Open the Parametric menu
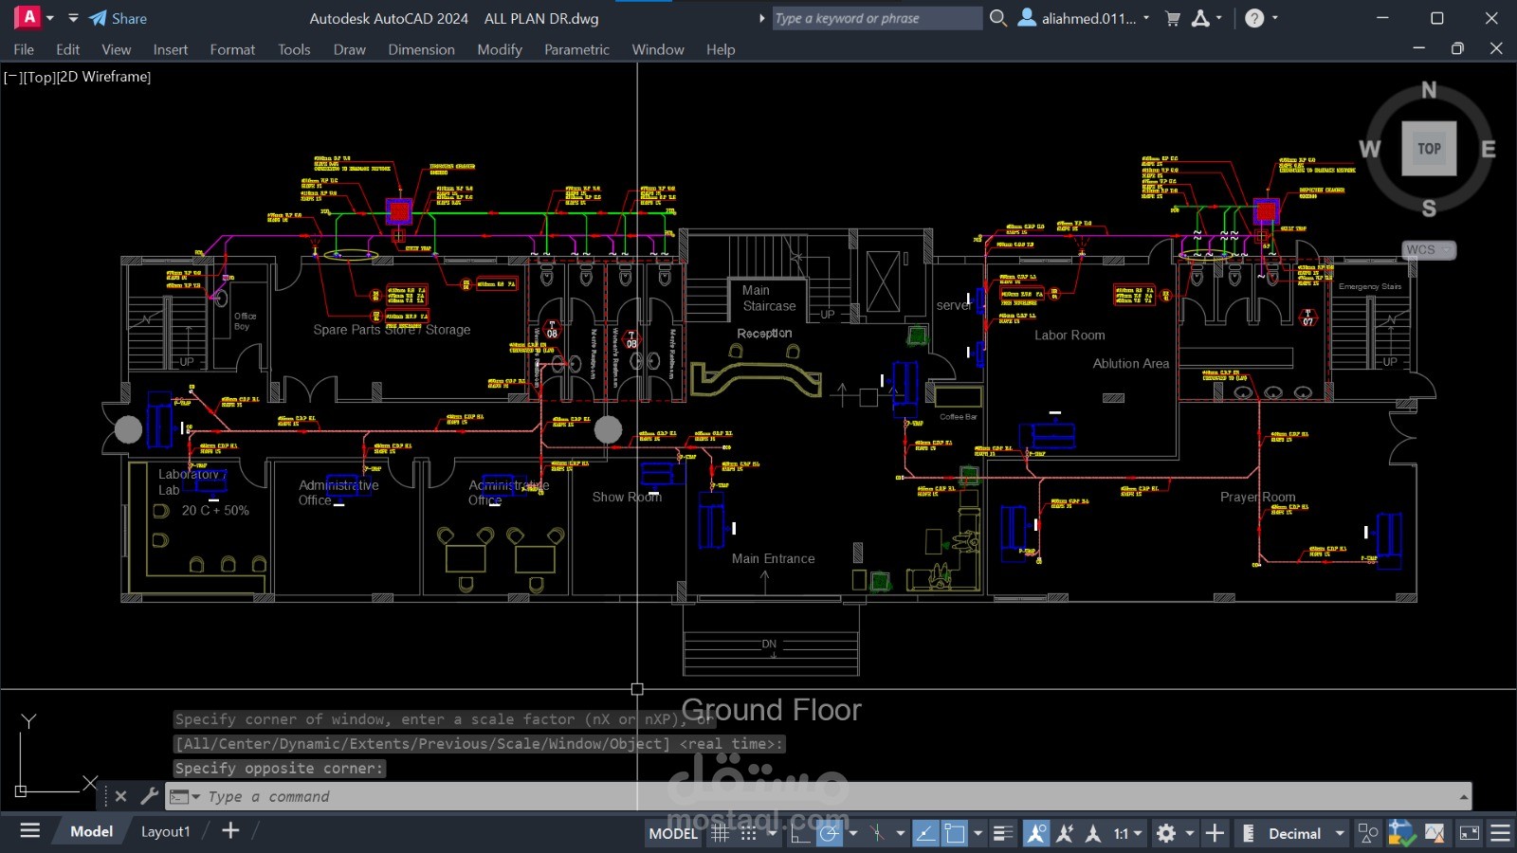Image resolution: width=1517 pixels, height=853 pixels. (x=576, y=49)
